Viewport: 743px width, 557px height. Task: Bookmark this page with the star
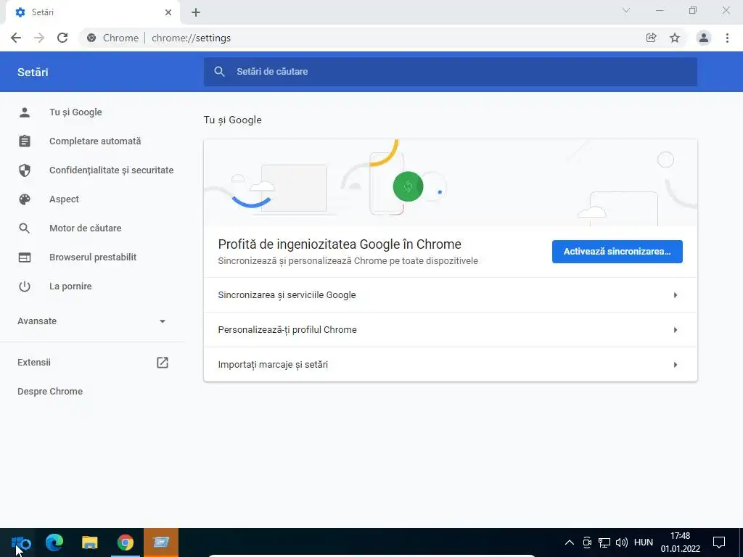tap(675, 38)
